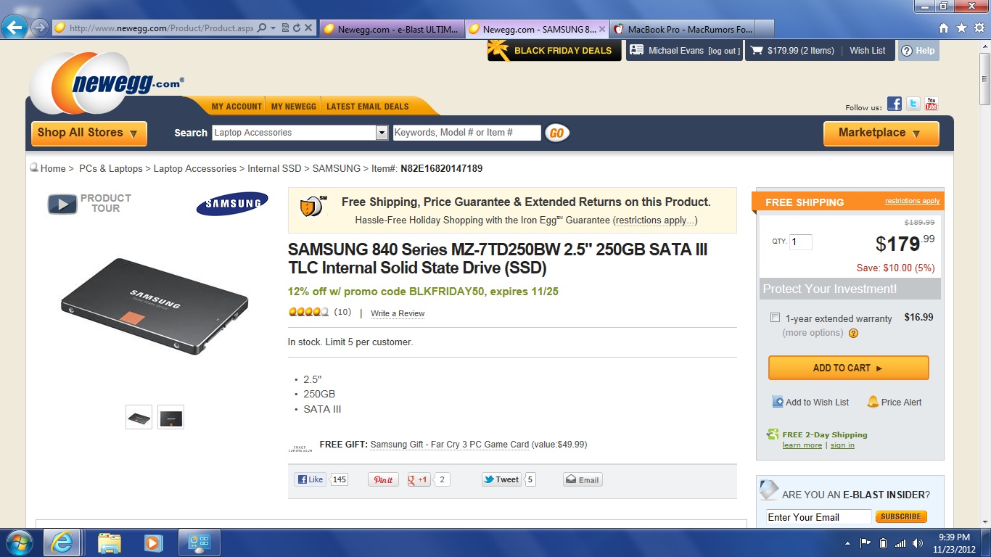The width and height of the screenshot is (991, 557).
Task: Click the keywords search input field
Action: pyautogui.click(x=466, y=133)
